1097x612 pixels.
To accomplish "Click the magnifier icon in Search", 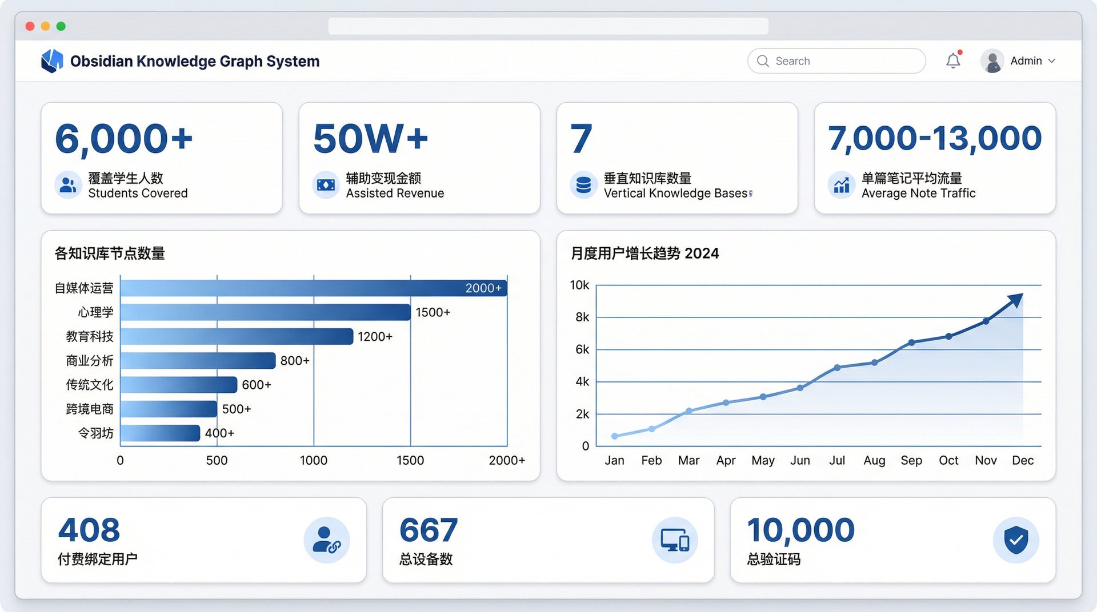I will point(763,61).
